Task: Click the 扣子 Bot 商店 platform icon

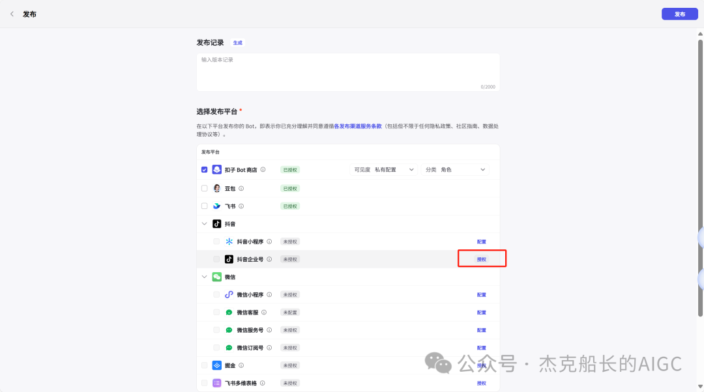Action: pos(217,169)
